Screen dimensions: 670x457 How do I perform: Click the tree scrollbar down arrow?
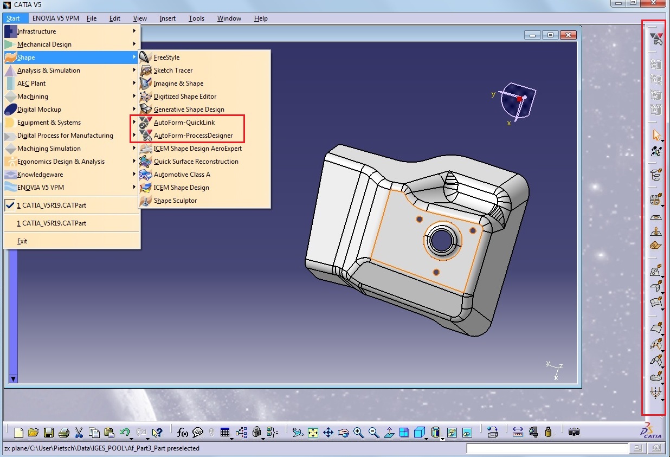[14, 379]
